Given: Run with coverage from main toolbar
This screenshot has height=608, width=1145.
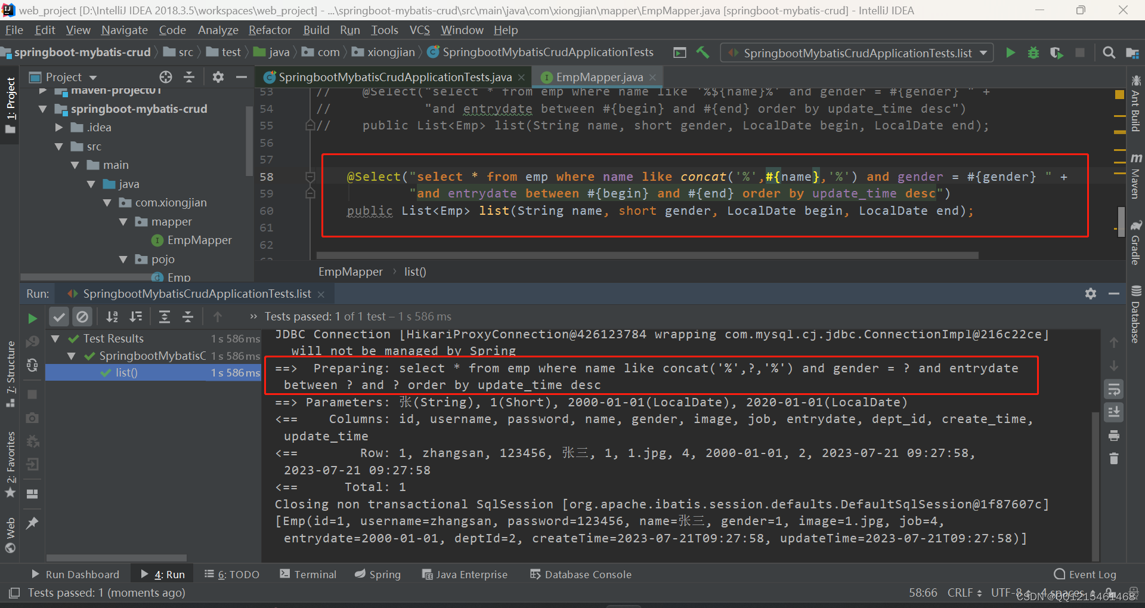Looking at the screenshot, I should (x=1056, y=53).
